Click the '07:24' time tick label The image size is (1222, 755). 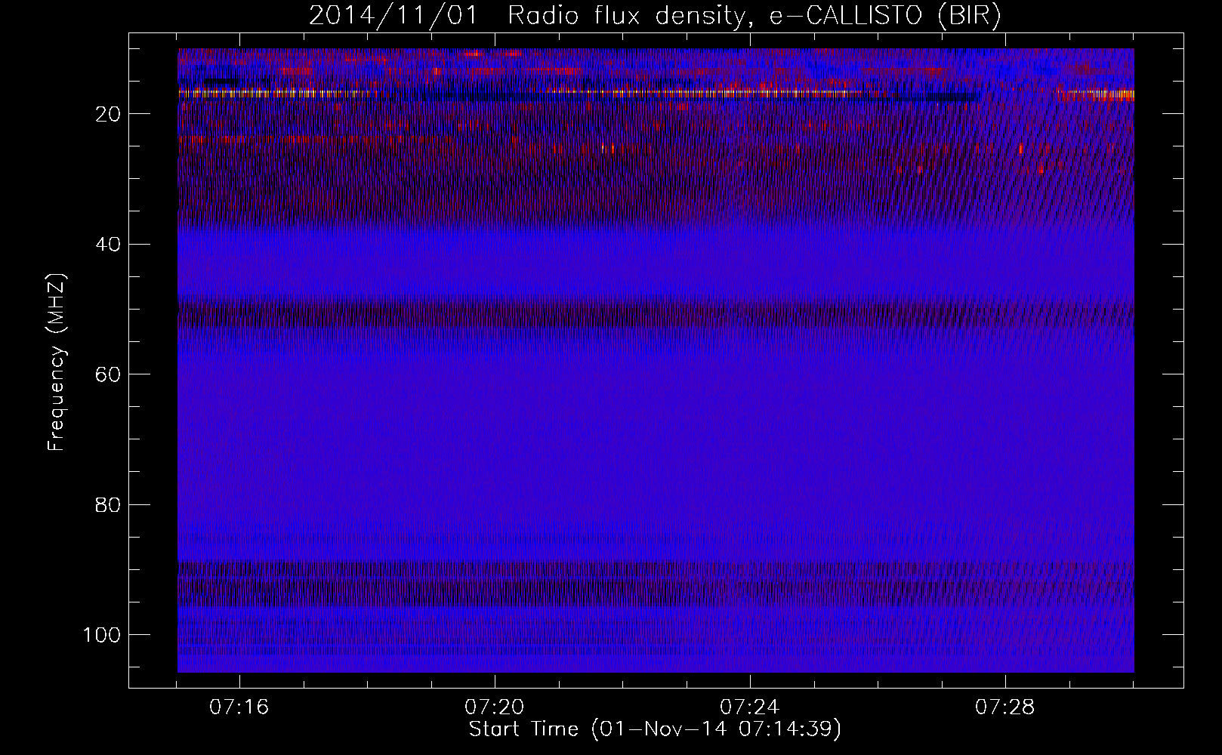pos(750,707)
